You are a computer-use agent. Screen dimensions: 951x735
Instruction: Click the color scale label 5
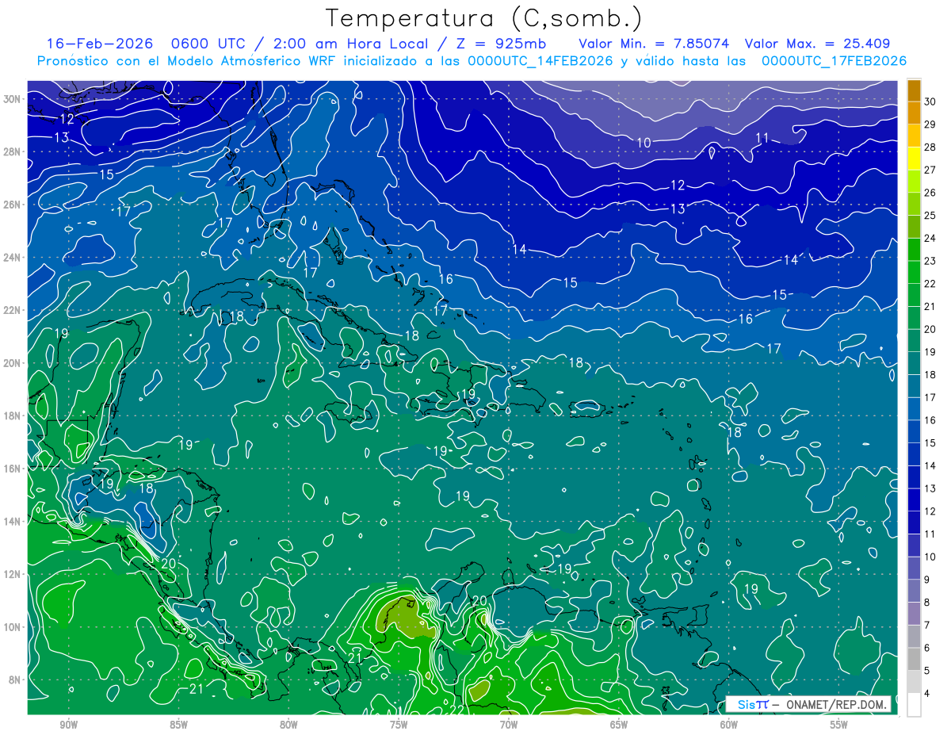(927, 671)
